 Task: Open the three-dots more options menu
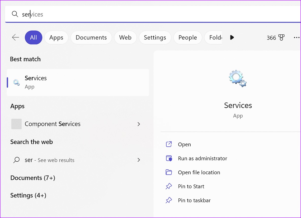point(296,38)
